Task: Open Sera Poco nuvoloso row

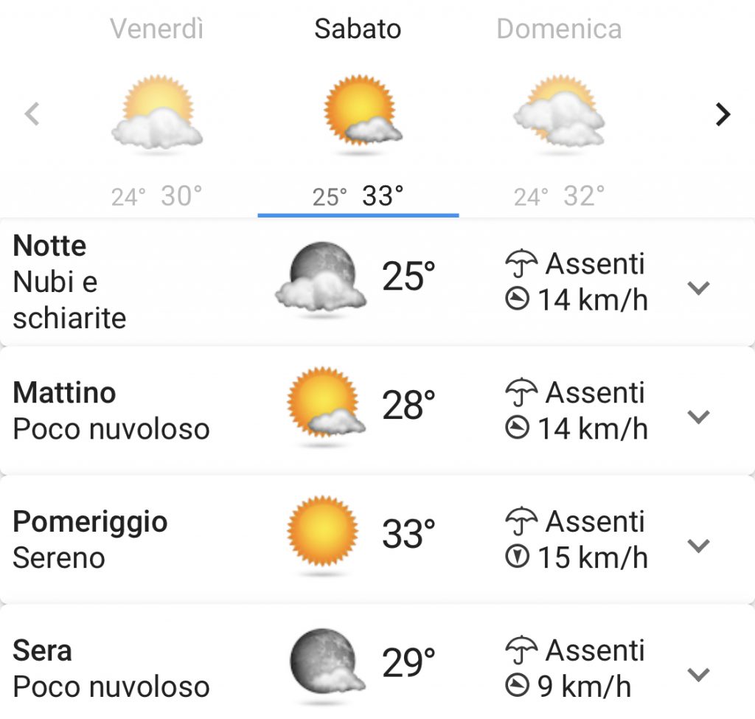Action: coord(377,668)
